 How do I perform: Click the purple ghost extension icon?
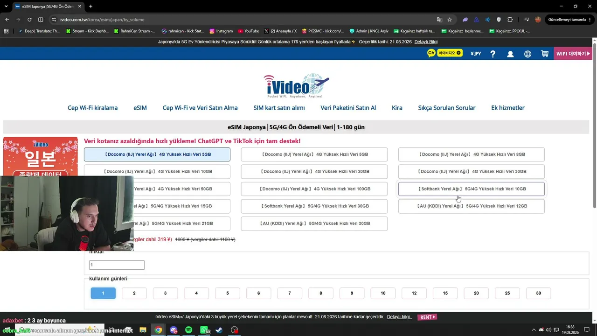pos(465,20)
